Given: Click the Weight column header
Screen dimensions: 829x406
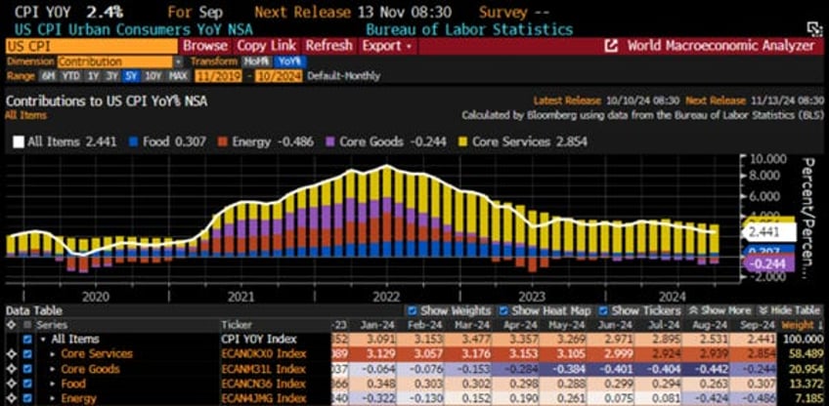Looking at the screenshot, I should (x=799, y=325).
